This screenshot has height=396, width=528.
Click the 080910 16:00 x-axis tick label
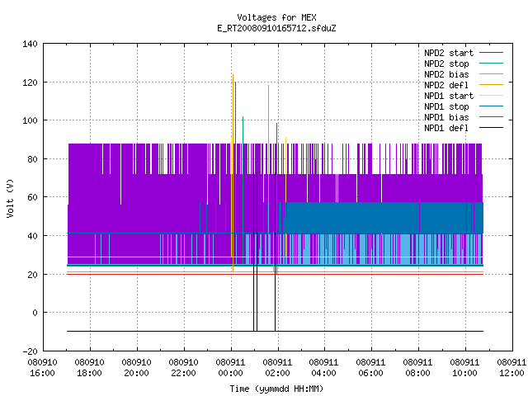(x=42, y=368)
